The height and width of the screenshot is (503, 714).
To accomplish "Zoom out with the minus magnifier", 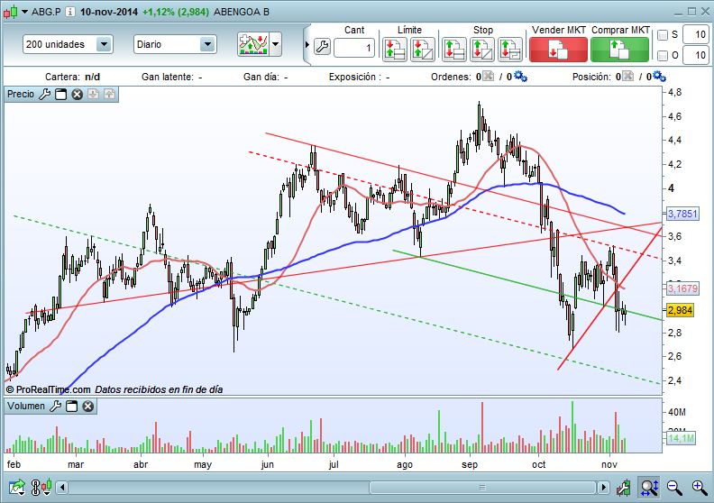I will click(674, 488).
